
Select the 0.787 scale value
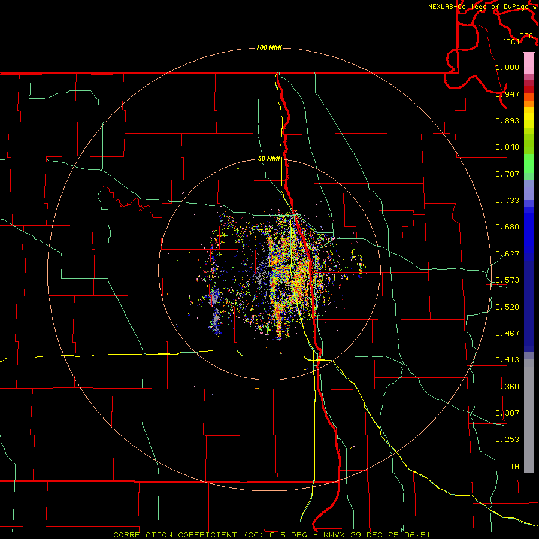point(507,174)
